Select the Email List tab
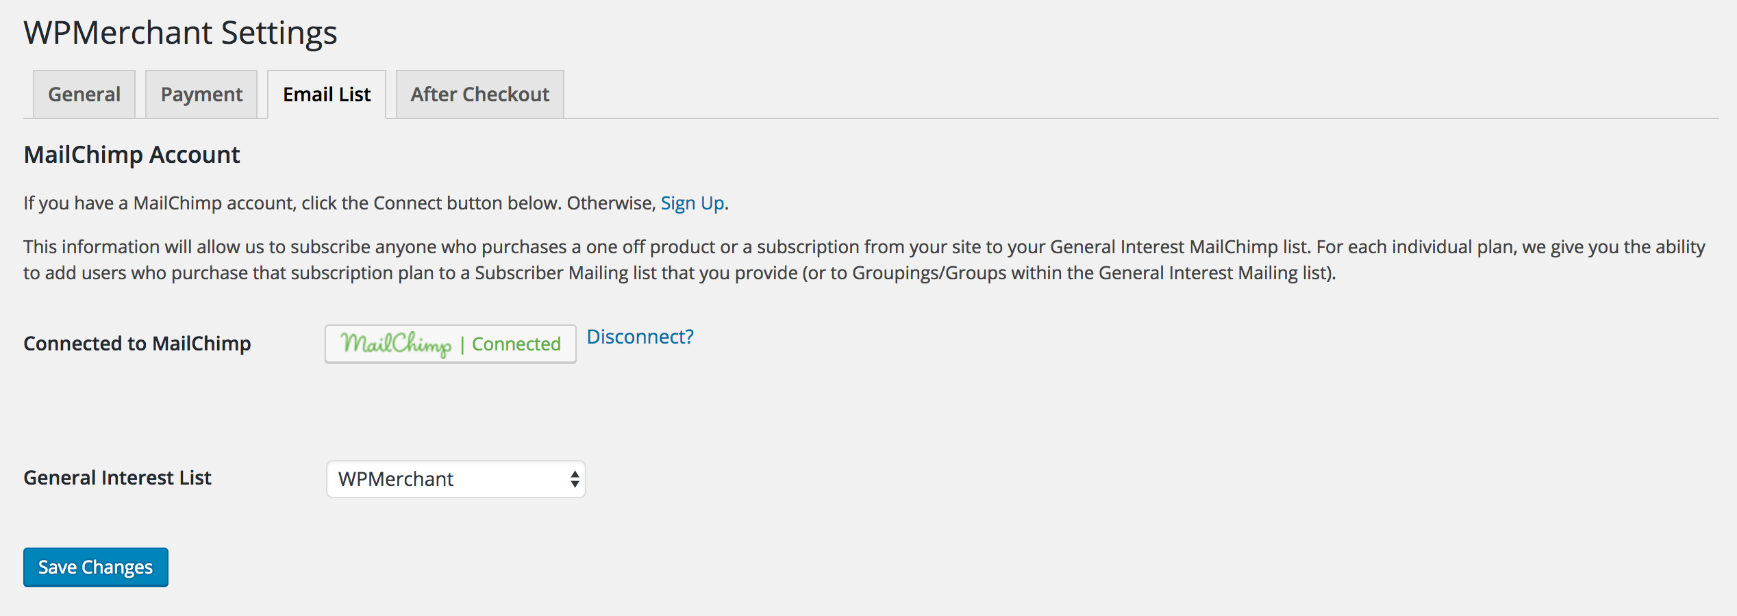Screen dimensions: 1737x616 coord(327,94)
